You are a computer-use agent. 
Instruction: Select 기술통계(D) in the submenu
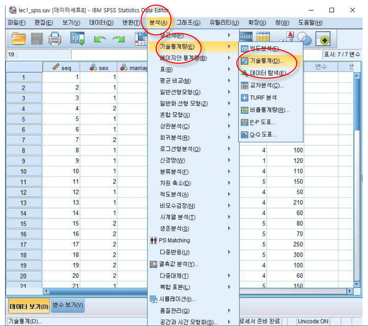tap(266, 61)
